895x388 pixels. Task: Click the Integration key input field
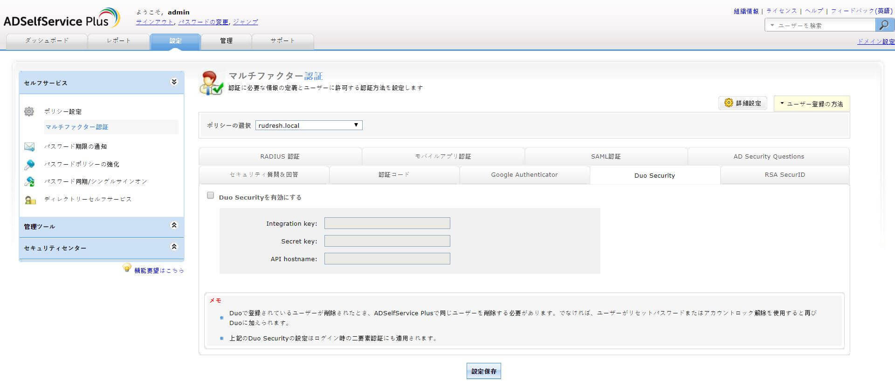(x=387, y=223)
